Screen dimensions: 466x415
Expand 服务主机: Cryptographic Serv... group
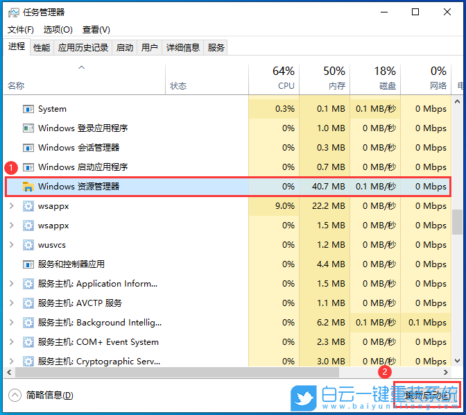coord(12,362)
